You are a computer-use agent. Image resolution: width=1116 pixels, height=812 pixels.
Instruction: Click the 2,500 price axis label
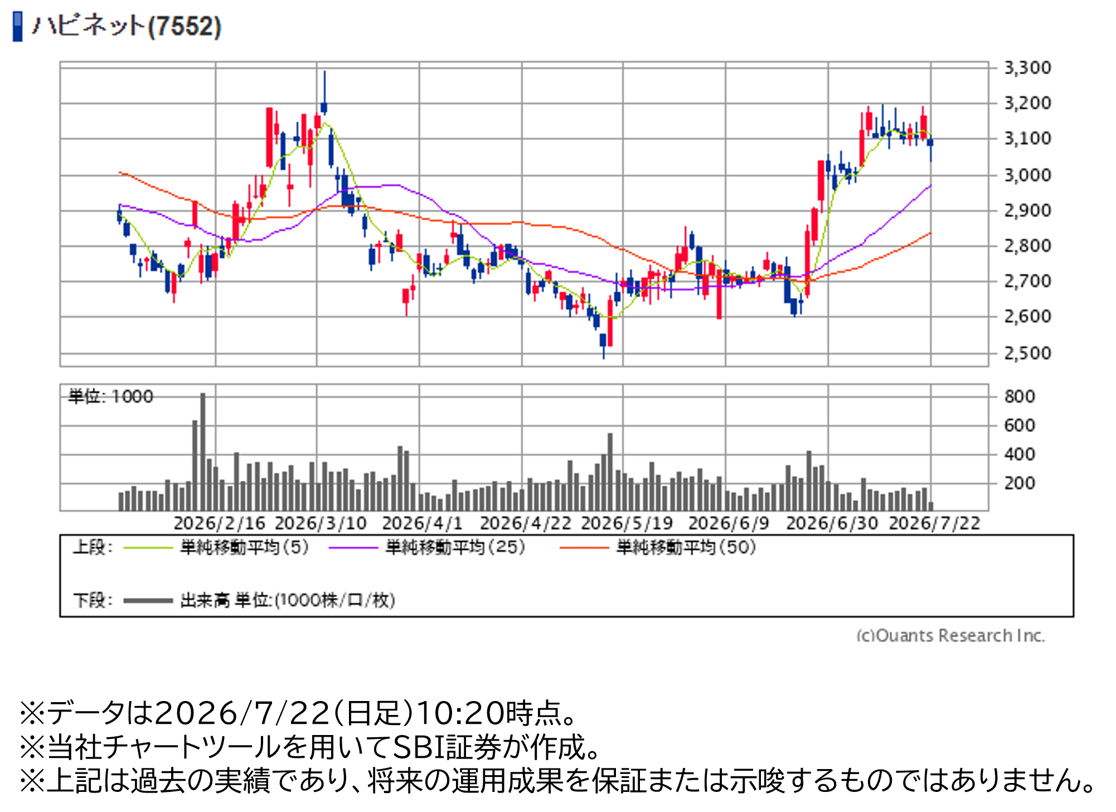click(x=1027, y=353)
